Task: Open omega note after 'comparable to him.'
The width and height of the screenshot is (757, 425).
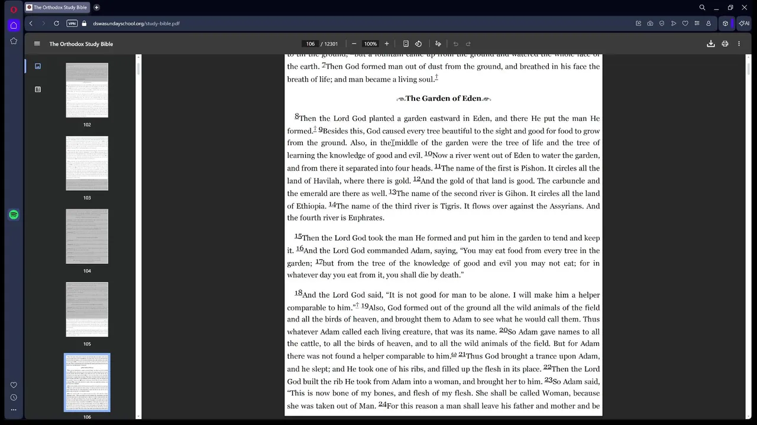Action: pos(454,354)
